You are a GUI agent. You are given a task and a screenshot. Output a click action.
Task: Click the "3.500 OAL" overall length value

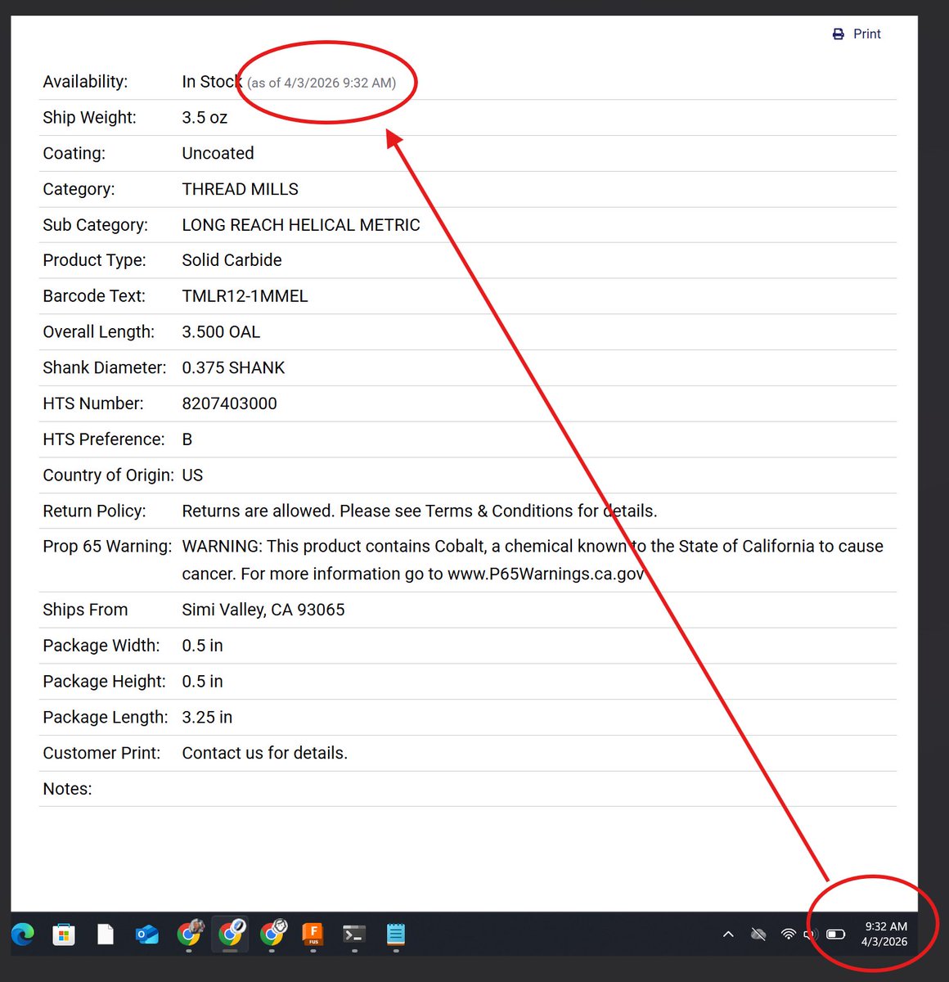tap(221, 332)
